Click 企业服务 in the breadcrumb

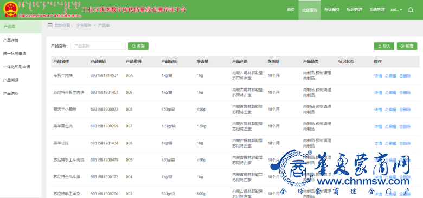tap(84, 25)
